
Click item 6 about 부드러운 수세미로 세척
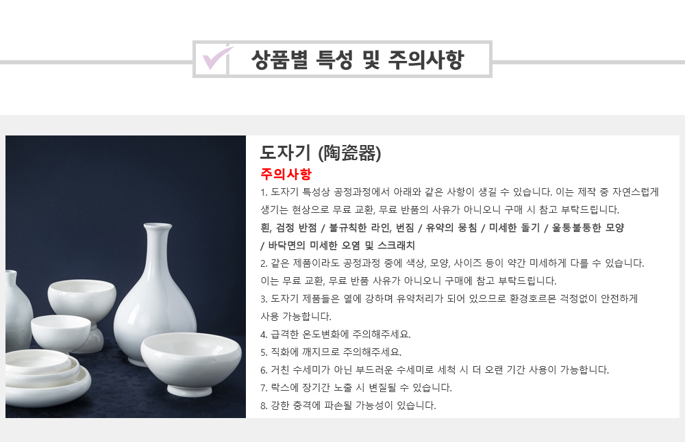point(434,370)
